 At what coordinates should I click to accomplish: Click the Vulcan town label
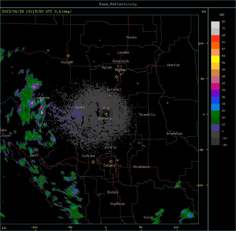pyautogui.click(x=148, y=217)
